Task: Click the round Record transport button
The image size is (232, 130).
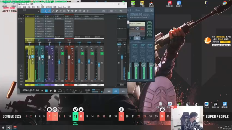Action: 55,91
